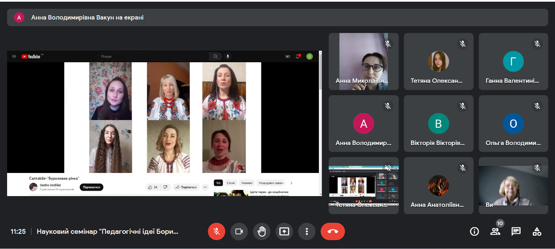Click muted mic icon on Ганна Валентинівна tile
The image size is (555, 249).
(x=537, y=44)
